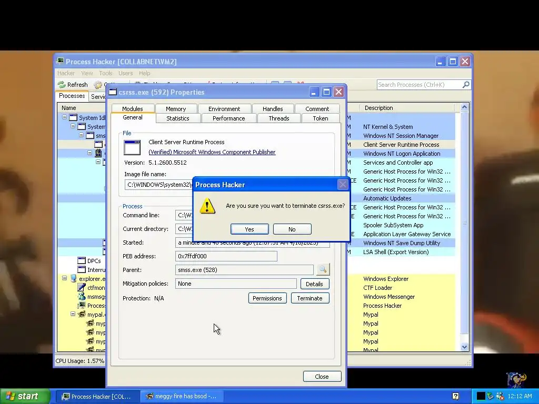This screenshot has width=539, height=404.
Task: Click the System Idle Process icon
Action: click(73, 117)
